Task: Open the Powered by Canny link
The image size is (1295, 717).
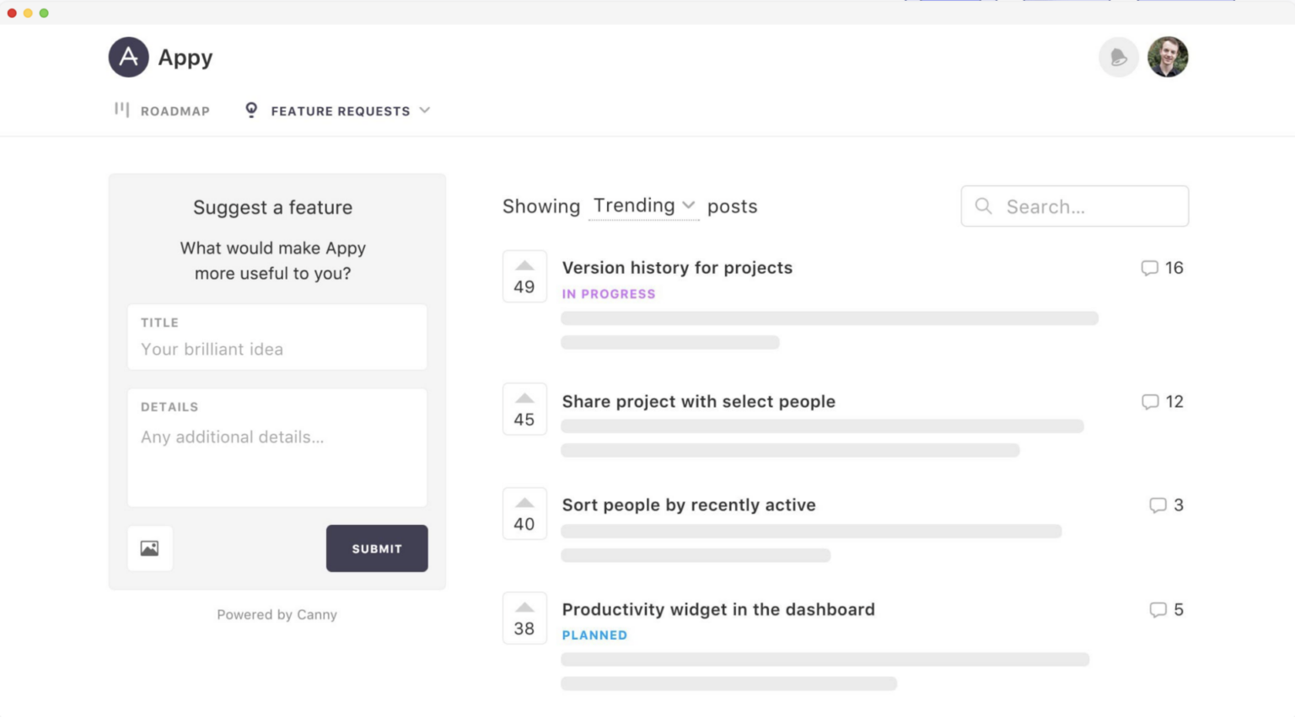Action: [x=277, y=614]
